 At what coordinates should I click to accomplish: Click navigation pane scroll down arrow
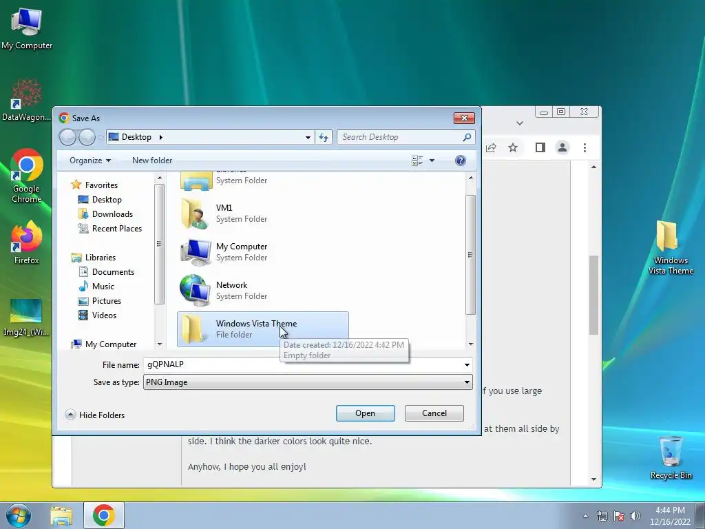point(159,344)
